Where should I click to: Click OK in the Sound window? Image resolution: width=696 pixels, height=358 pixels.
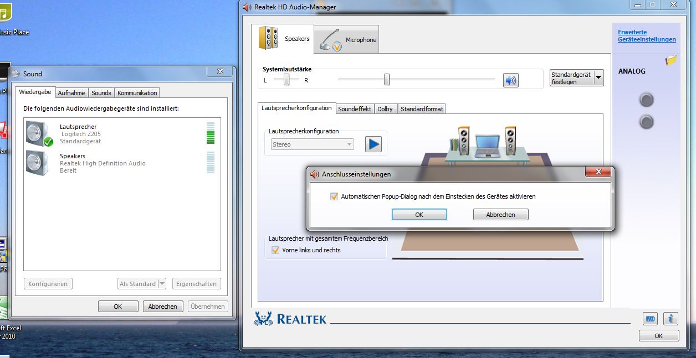[118, 306]
